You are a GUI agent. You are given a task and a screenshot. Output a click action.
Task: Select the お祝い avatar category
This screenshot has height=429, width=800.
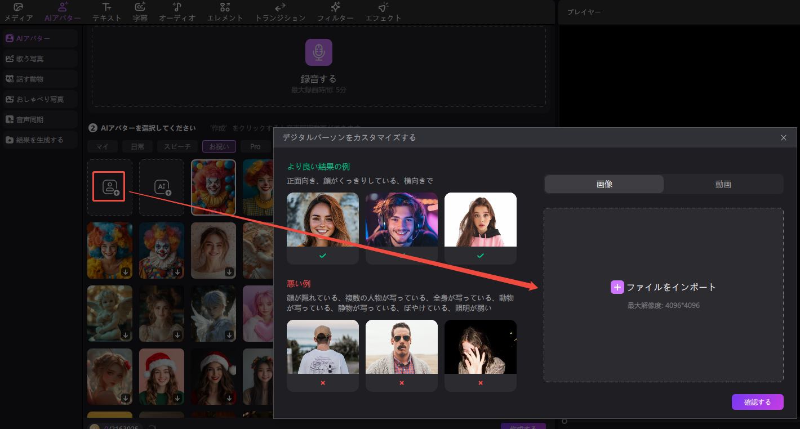point(219,146)
